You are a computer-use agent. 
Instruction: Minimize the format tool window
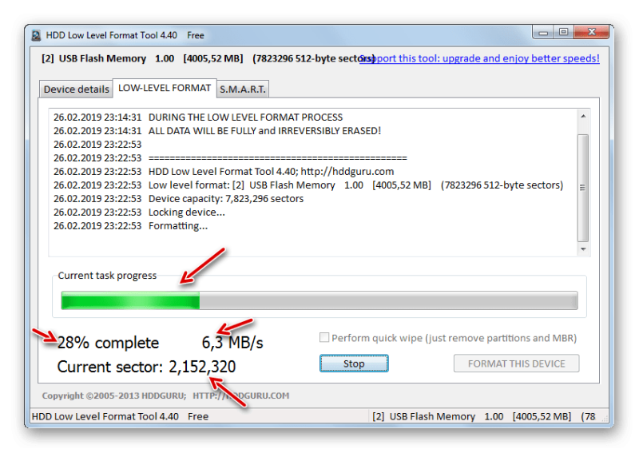(543, 33)
